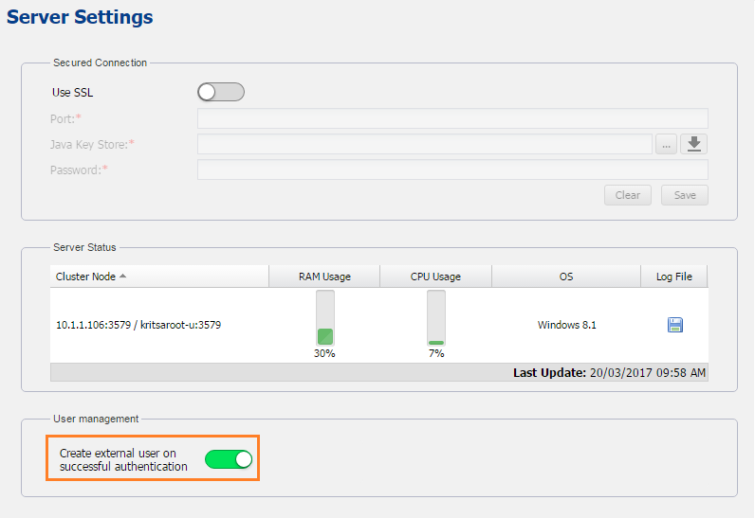Click the Java Key Store download icon

tap(694, 144)
